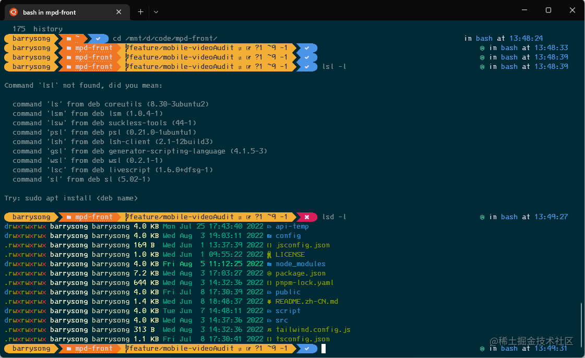Image resolution: width=585 pixels, height=358 pixels.
Task: Expand the new-tab profile dropdown chevron
Action: coord(156,12)
